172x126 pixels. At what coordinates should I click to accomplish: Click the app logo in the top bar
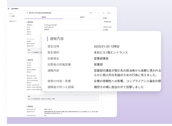point(15,9)
